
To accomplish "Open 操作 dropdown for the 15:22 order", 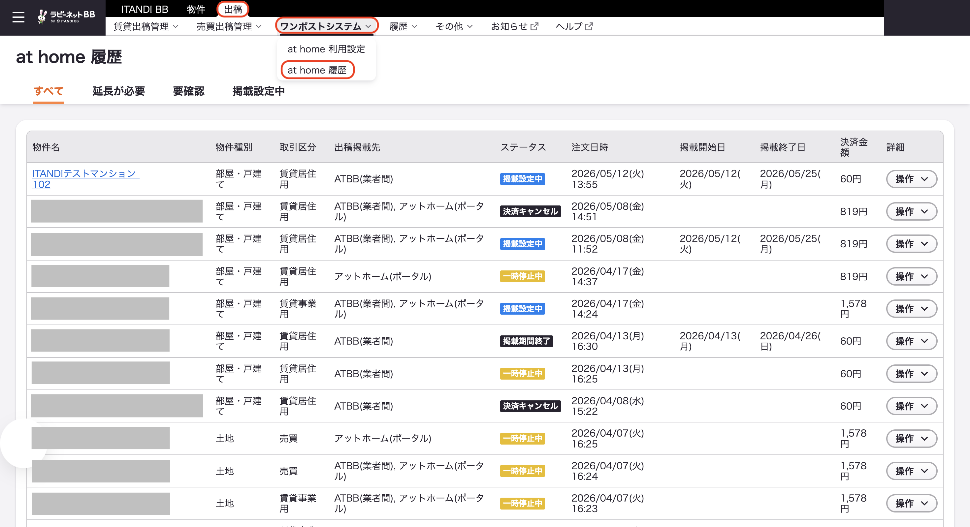I will coord(911,406).
